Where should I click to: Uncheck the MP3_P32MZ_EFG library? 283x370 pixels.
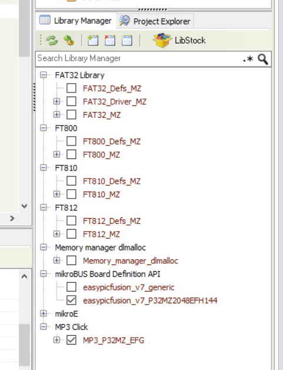pyautogui.click(x=71, y=340)
